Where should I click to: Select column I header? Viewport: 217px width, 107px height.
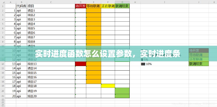(164, 2)
